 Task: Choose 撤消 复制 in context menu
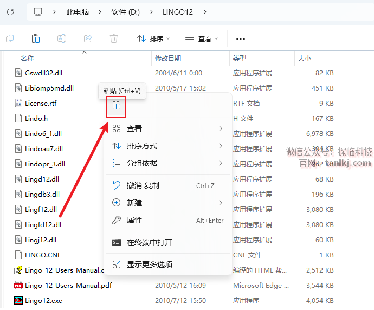(x=167, y=185)
